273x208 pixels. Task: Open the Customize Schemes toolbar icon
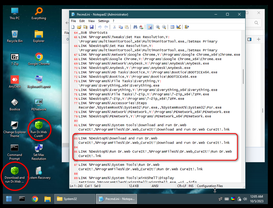coord(178,27)
